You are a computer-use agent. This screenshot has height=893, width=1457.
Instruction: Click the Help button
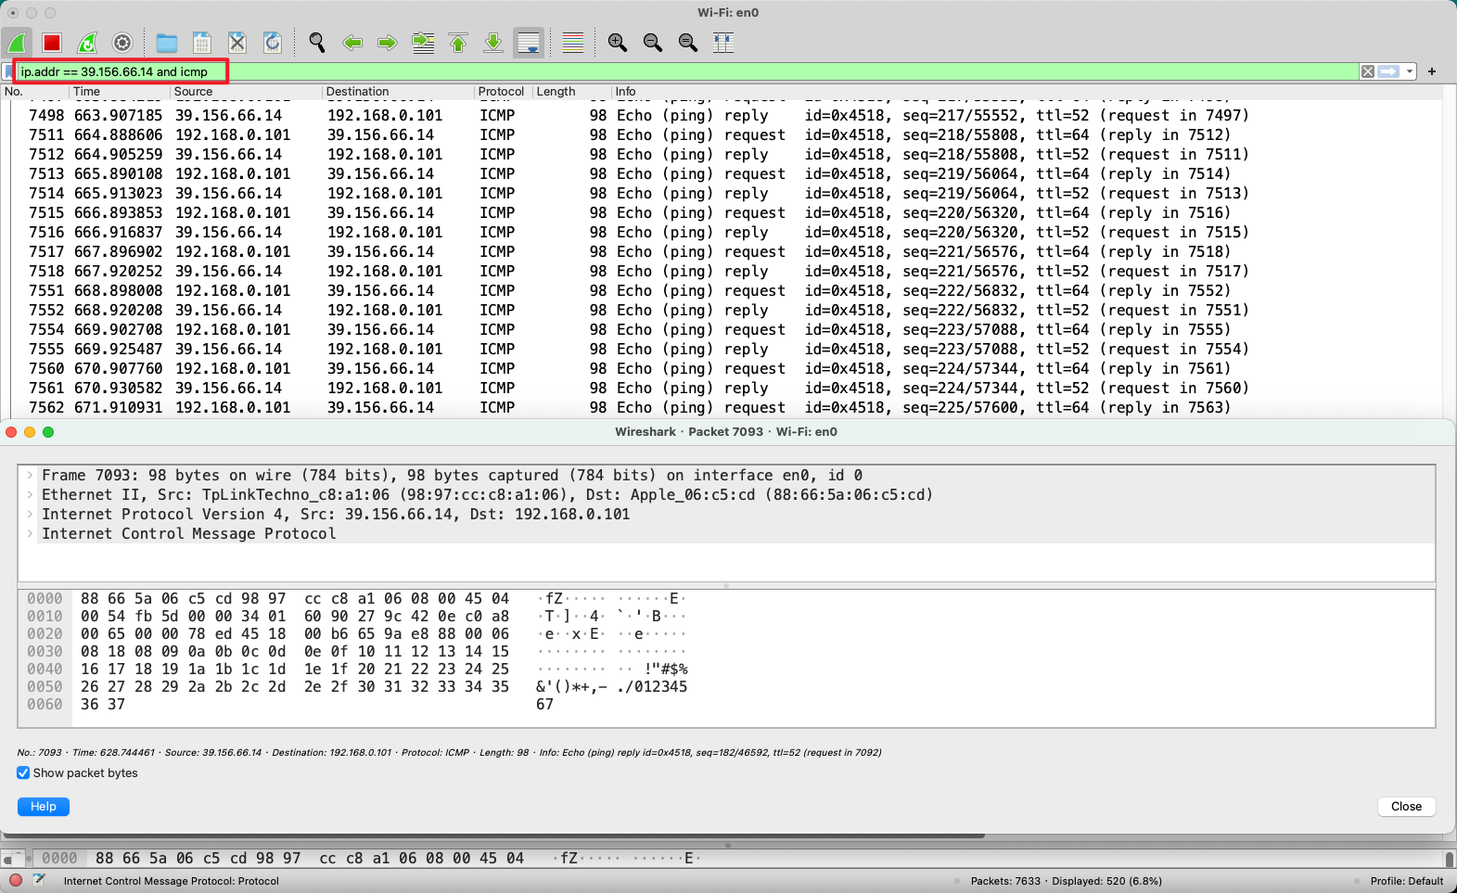point(44,807)
